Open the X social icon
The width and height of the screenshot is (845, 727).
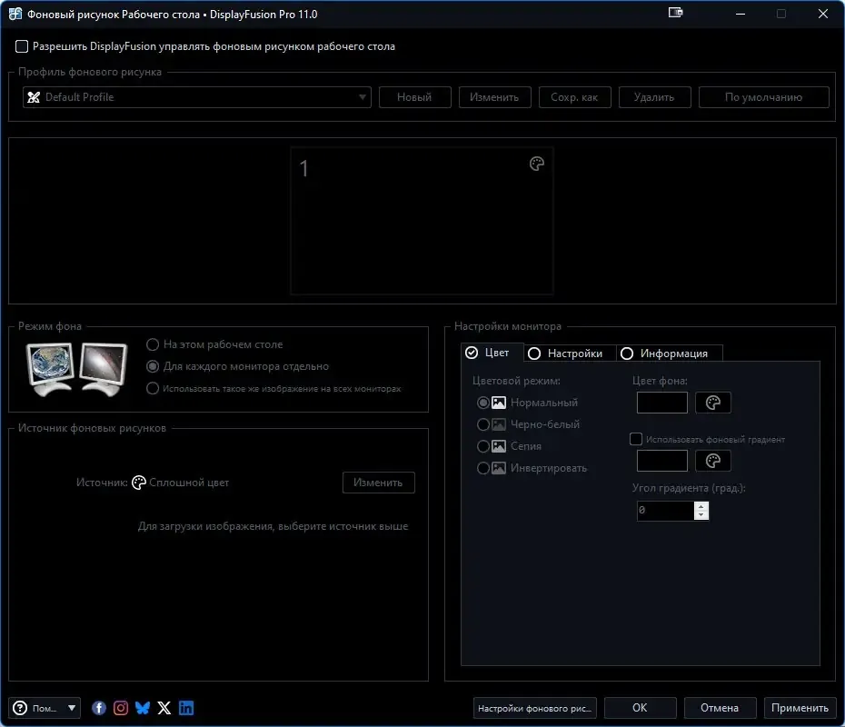[x=164, y=708]
